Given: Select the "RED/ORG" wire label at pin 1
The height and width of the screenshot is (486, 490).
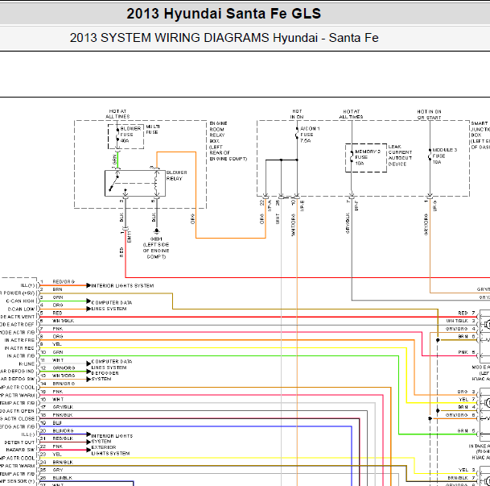Looking at the screenshot, I should [x=64, y=281].
